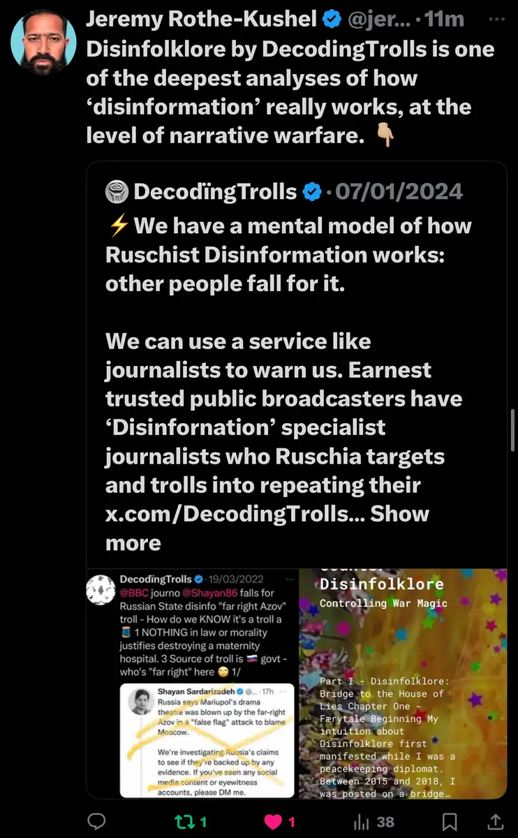Click the DecodingTrolls name in quoted post
Screen dimensions: 518x838
216,191
